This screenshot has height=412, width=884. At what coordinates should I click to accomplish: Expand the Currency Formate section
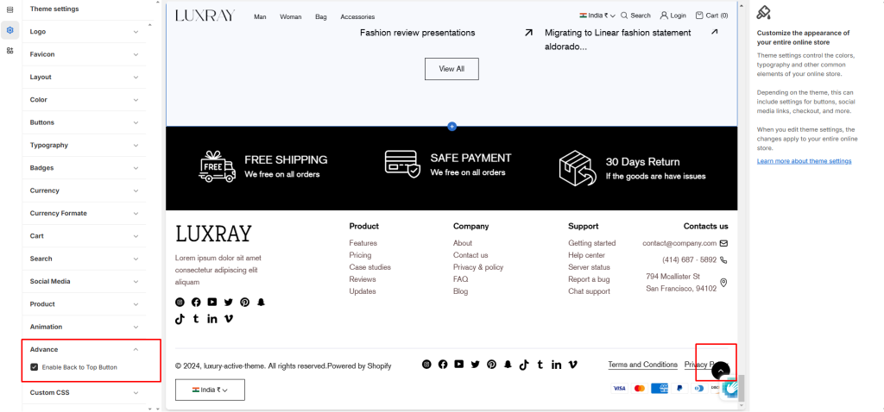pyautogui.click(x=84, y=213)
